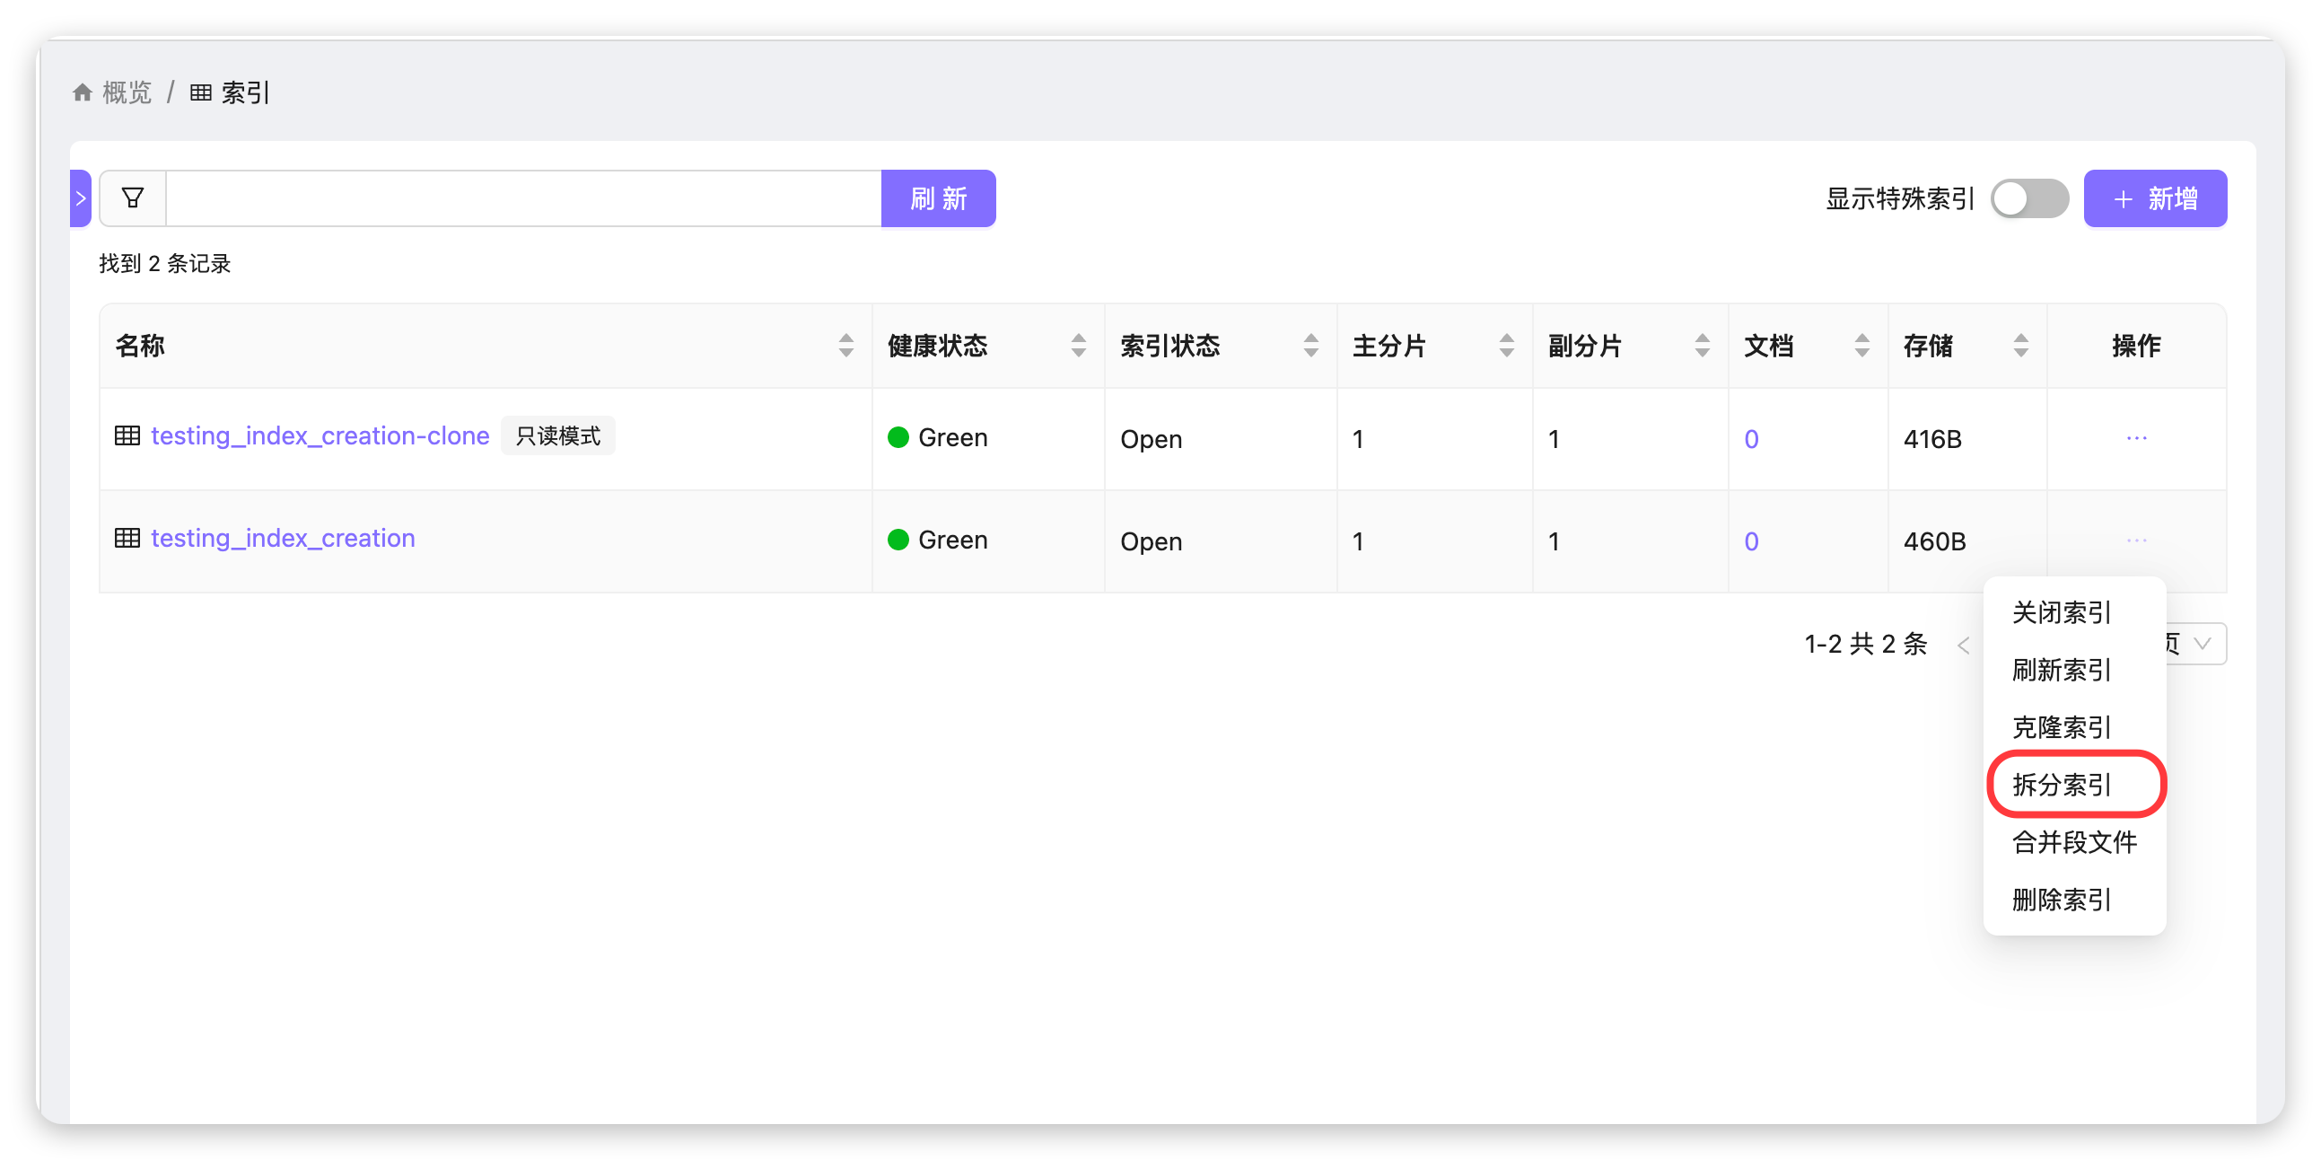This screenshot has height=1160, width=2321.
Task: Sort by 健康状态 column arrows
Action: tap(1078, 345)
